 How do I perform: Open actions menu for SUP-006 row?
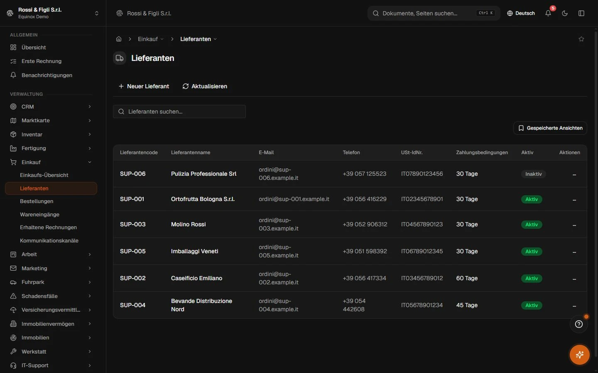coord(574,174)
